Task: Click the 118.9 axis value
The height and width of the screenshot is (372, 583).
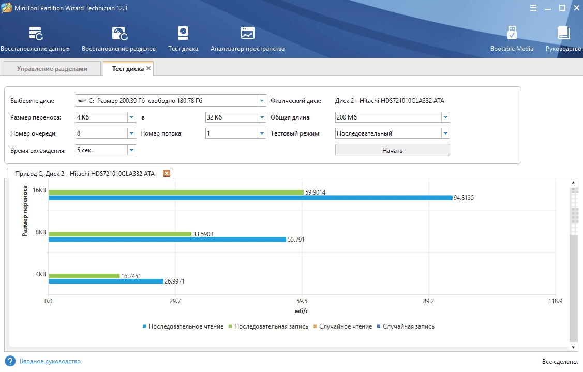Action: coord(555,301)
